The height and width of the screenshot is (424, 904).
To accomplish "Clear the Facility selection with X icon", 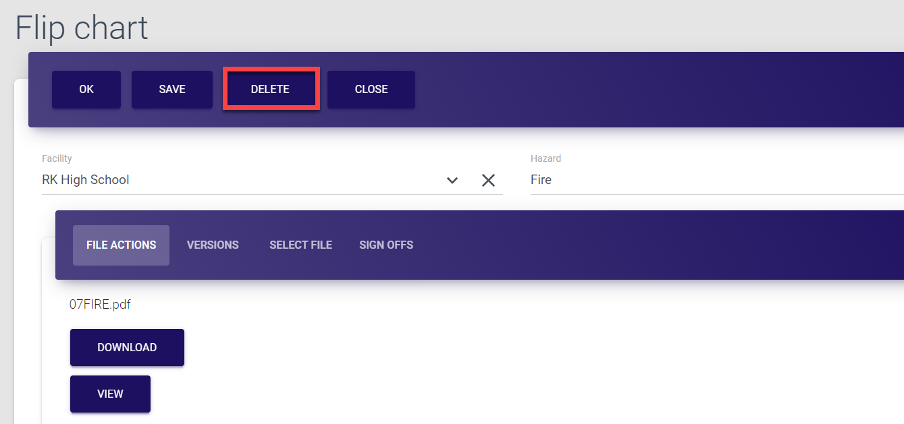I will point(488,180).
